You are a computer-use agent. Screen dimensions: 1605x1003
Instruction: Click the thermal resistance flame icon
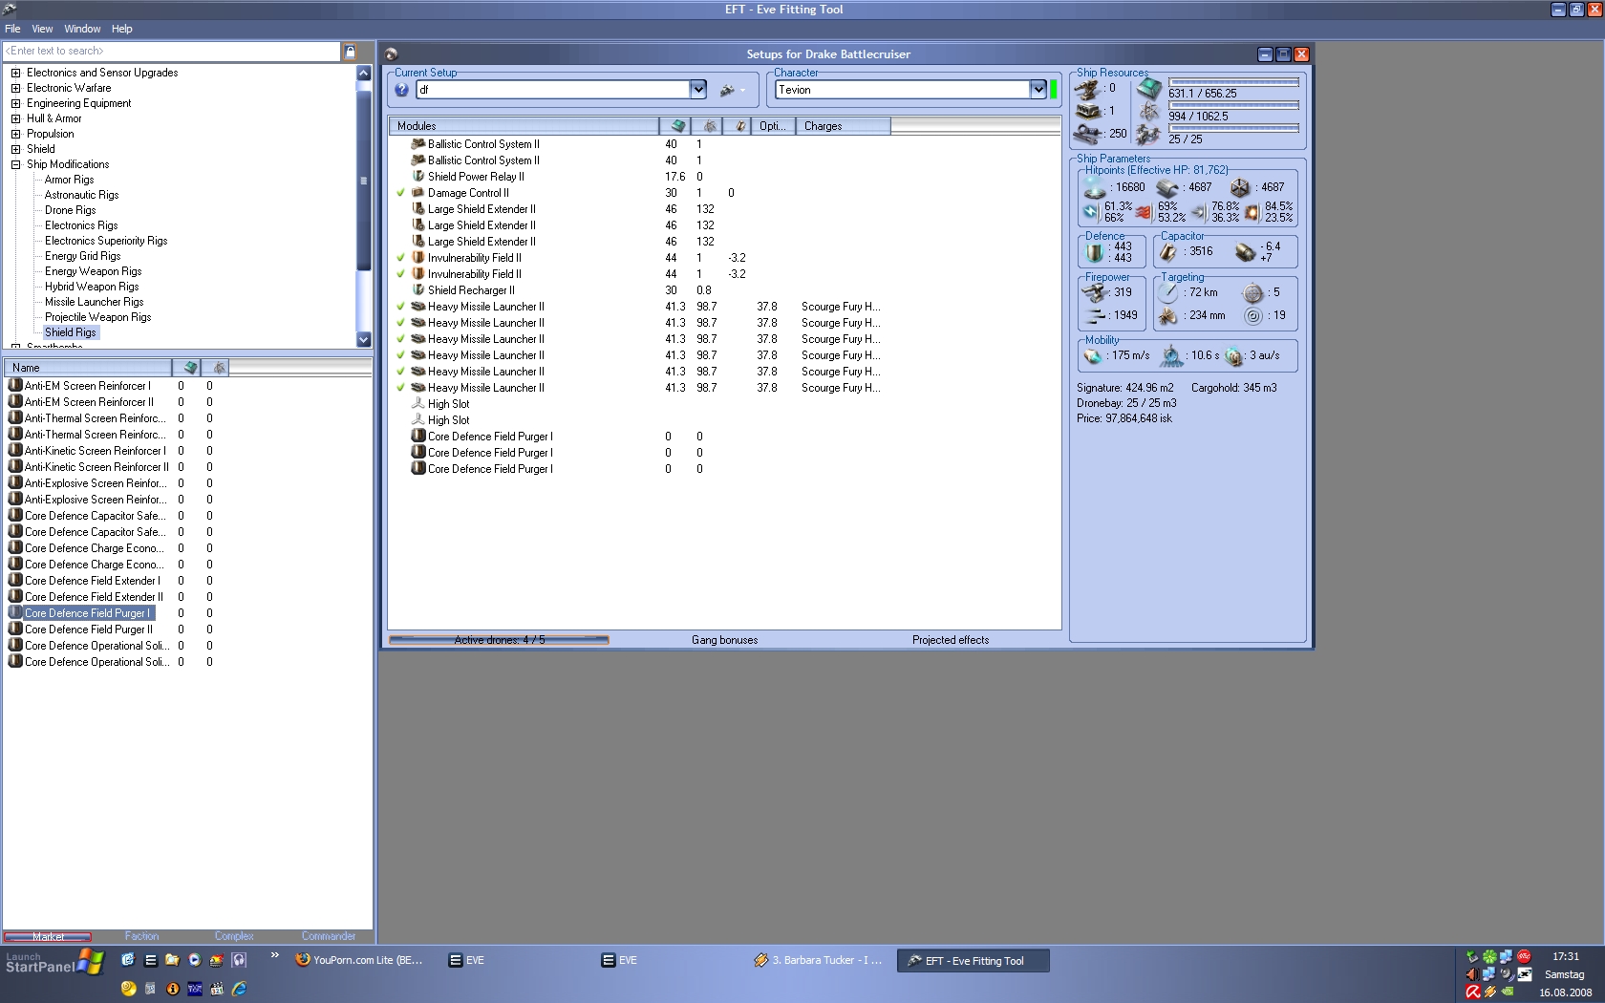coord(1144,211)
